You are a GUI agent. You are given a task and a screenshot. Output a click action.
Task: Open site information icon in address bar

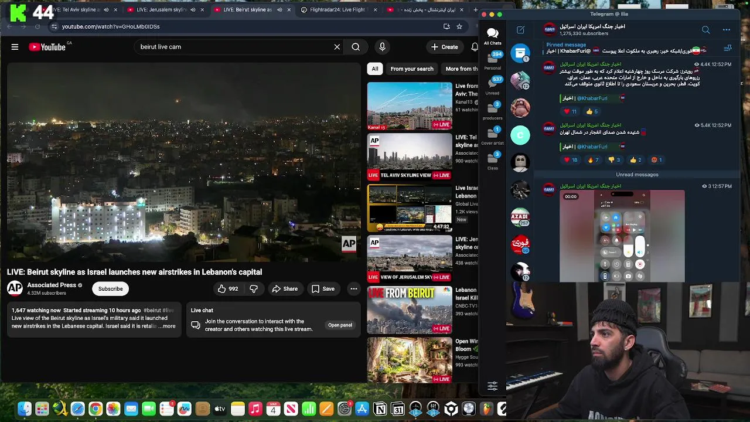coord(54,26)
